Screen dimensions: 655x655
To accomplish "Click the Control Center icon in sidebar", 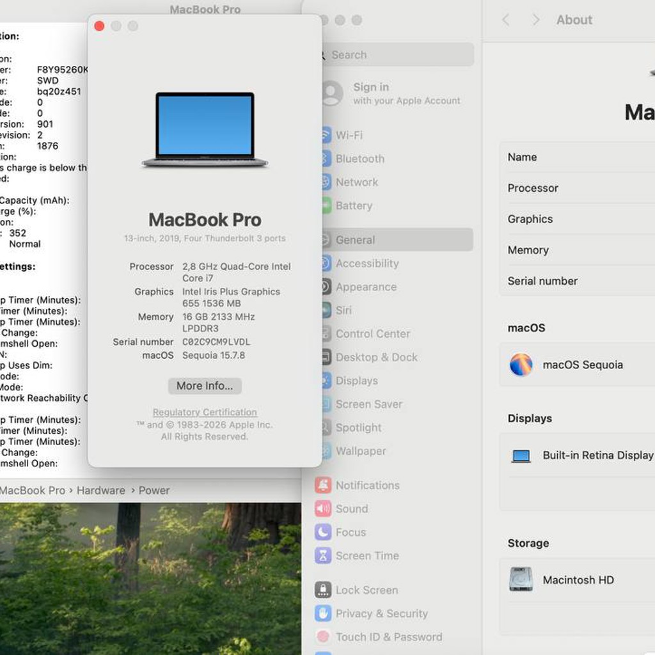I will coord(326,334).
